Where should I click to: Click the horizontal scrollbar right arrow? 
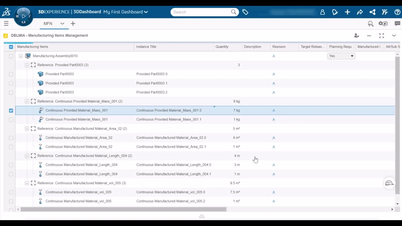(392, 209)
